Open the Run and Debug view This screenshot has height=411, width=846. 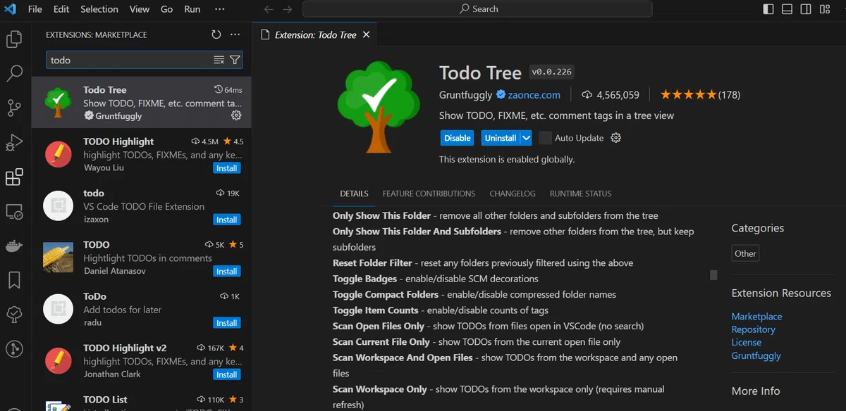click(x=14, y=142)
